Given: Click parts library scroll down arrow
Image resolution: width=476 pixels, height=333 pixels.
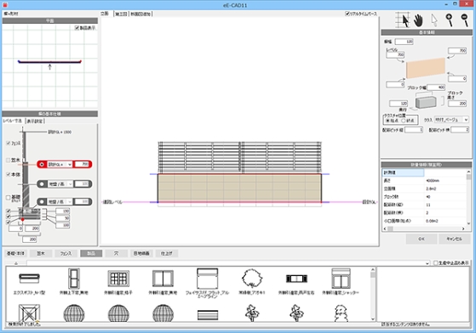Looking at the screenshot, I should (373, 319).
